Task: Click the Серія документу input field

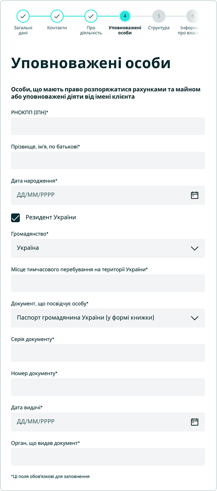Action: click(108, 353)
